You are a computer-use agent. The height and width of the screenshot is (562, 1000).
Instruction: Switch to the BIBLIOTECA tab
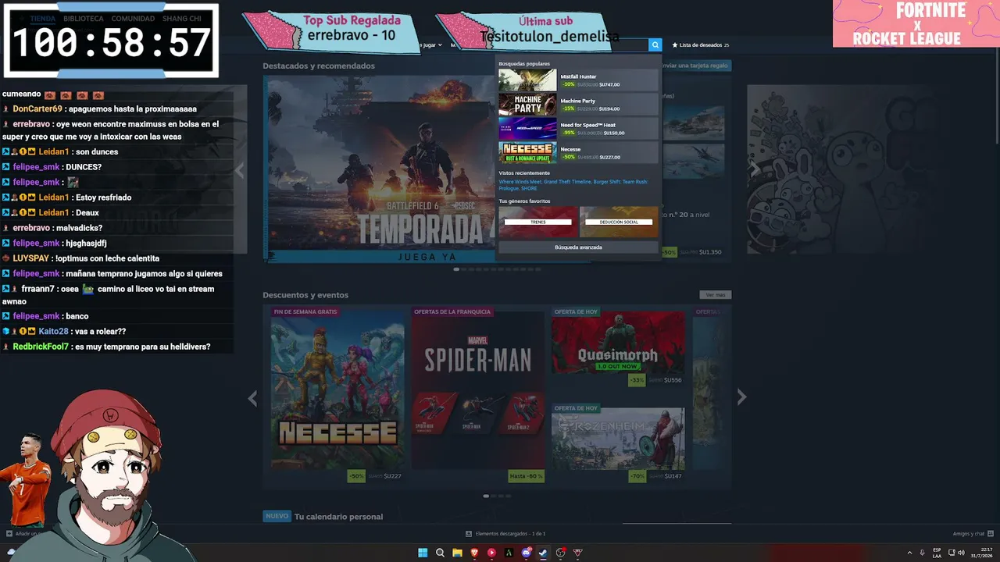click(84, 18)
